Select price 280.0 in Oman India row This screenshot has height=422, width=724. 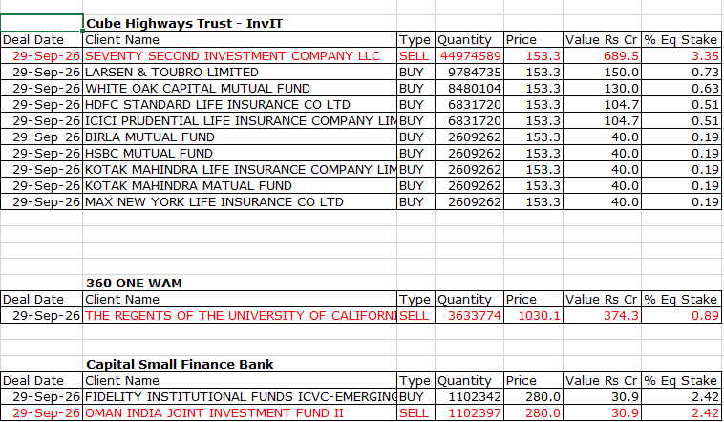point(533,412)
